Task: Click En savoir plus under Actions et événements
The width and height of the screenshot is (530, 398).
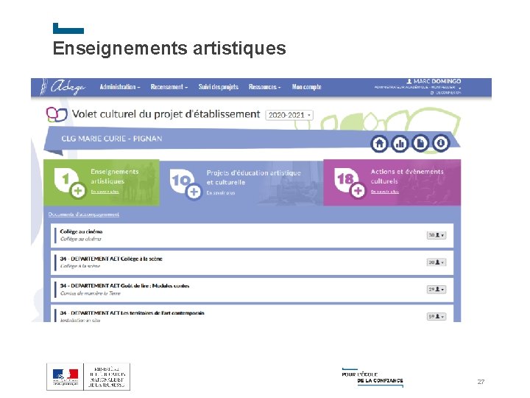Action: click(x=385, y=192)
